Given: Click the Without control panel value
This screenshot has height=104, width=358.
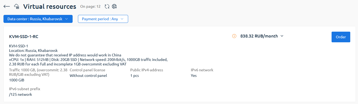Looking at the screenshot, I should [x=88, y=76].
